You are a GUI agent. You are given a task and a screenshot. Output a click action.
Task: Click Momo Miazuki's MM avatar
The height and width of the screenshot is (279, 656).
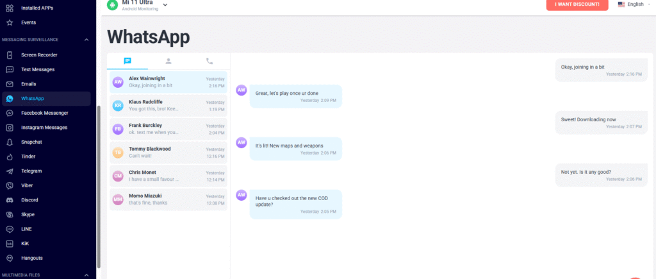tap(118, 199)
